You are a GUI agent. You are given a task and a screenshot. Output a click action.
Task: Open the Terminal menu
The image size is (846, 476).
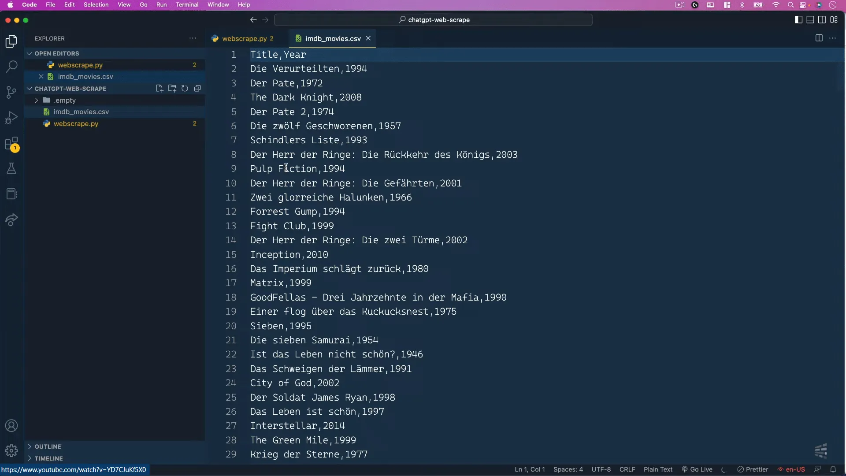[x=187, y=5]
